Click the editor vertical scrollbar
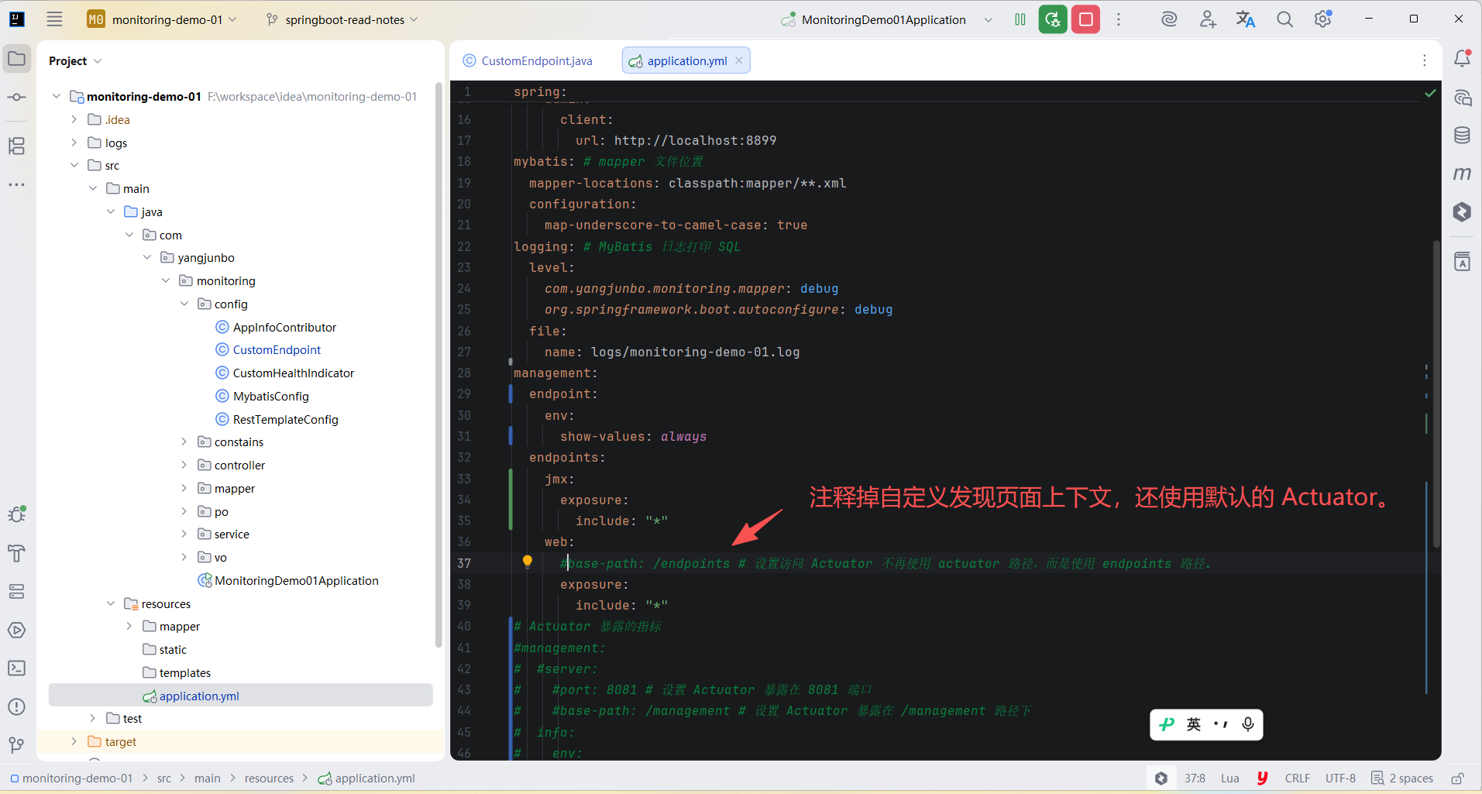Viewport: 1482px width, 794px height. (1436, 394)
